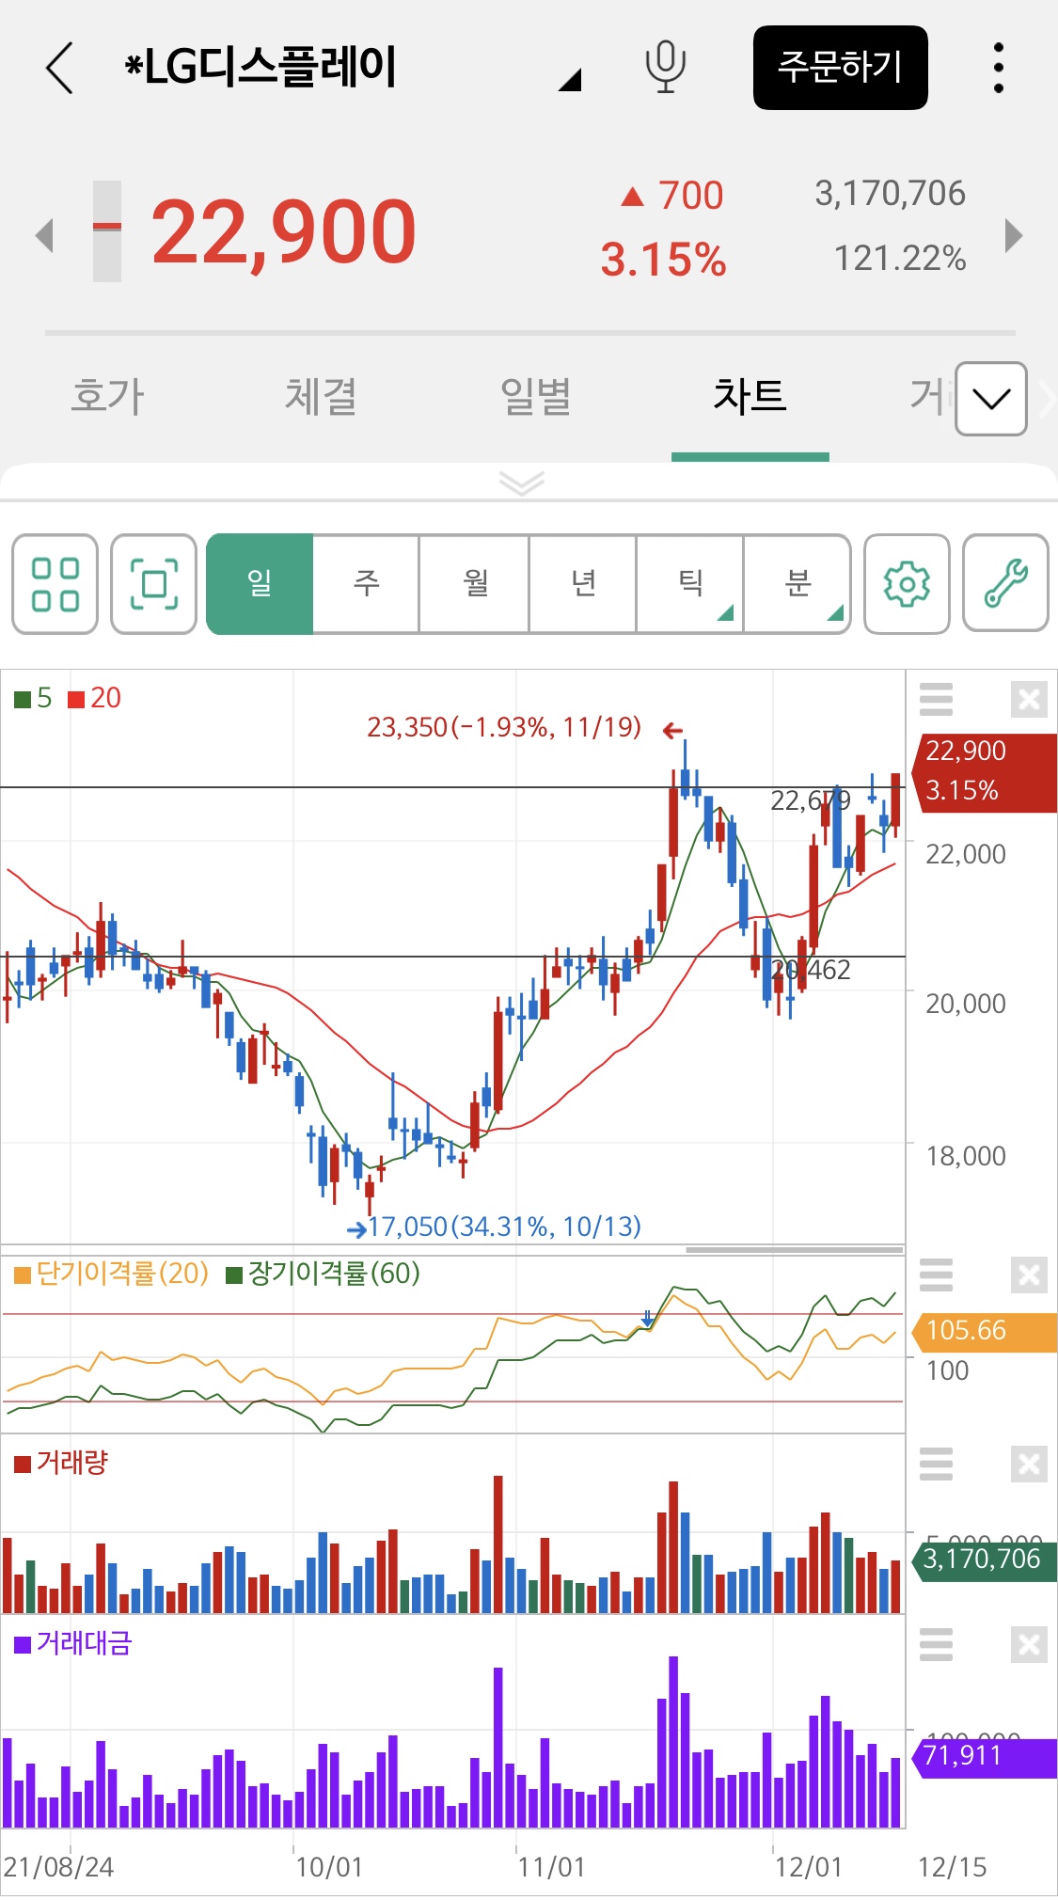Image resolution: width=1058 pixels, height=1900 pixels.
Task: Tap 장기이격률(60) legend label
Action: (x=324, y=1274)
